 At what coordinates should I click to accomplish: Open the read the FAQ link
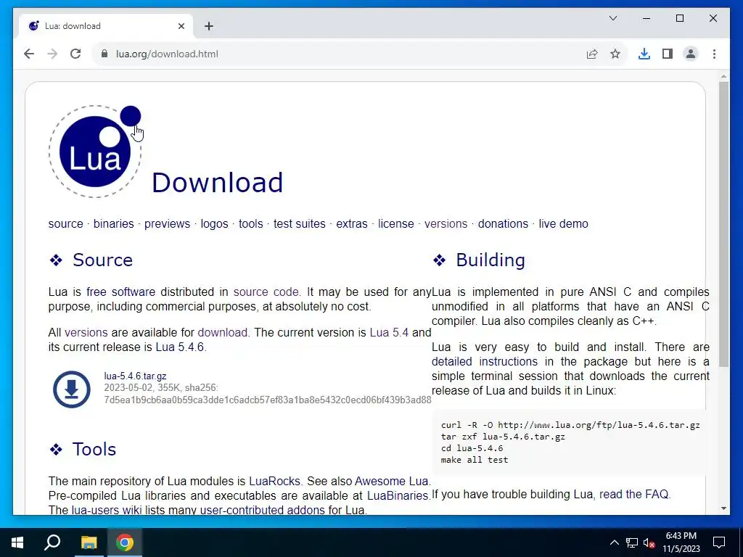click(x=634, y=494)
